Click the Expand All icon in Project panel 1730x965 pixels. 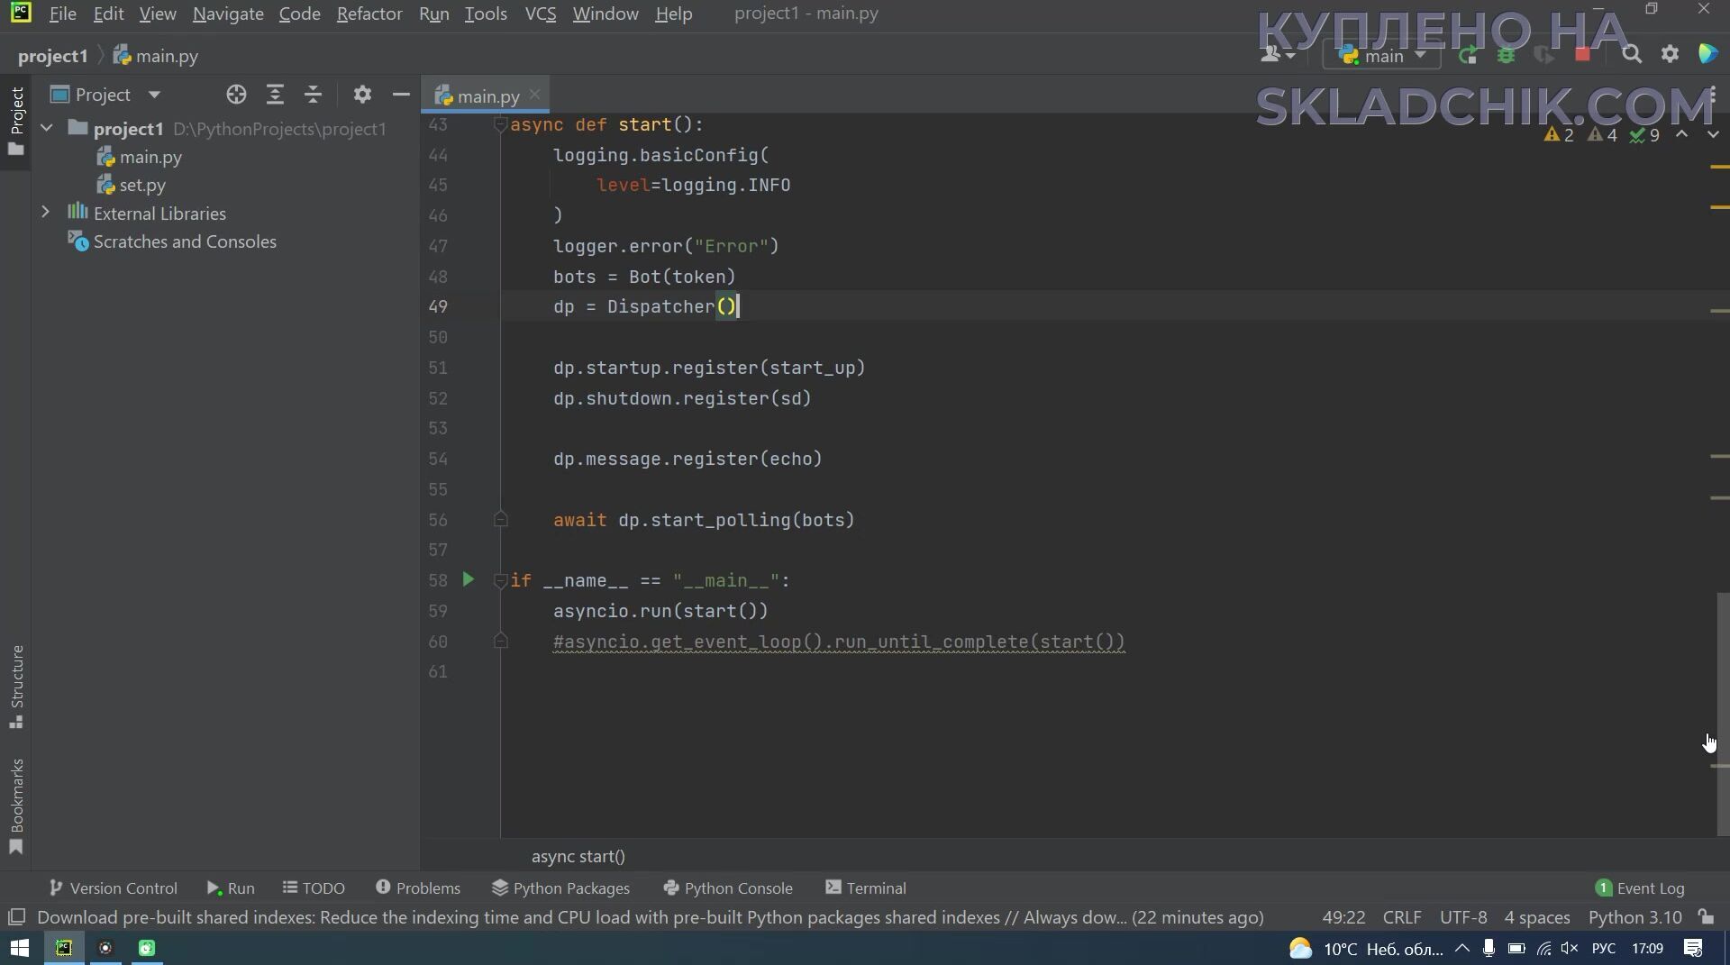click(x=275, y=95)
